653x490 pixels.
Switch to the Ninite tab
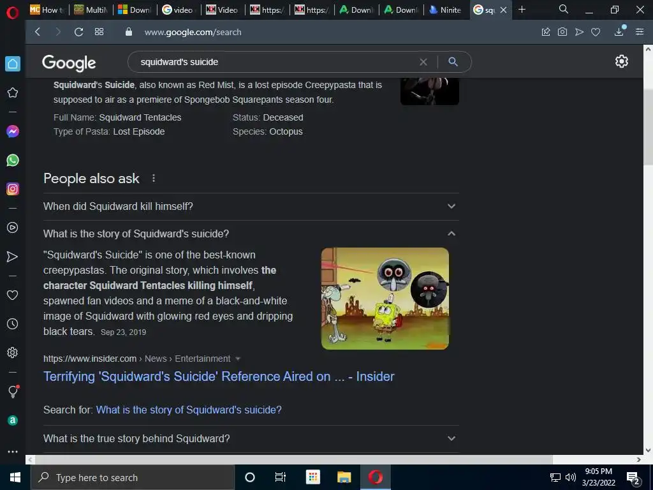tap(446, 10)
